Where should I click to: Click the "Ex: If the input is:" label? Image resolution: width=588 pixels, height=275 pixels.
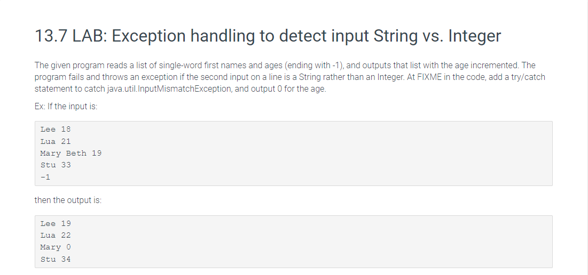pos(66,106)
